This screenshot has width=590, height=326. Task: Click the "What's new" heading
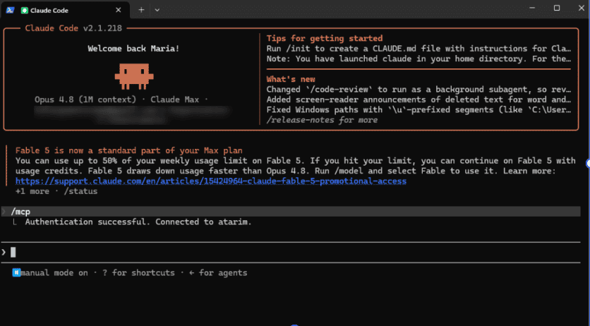[291, 79]
